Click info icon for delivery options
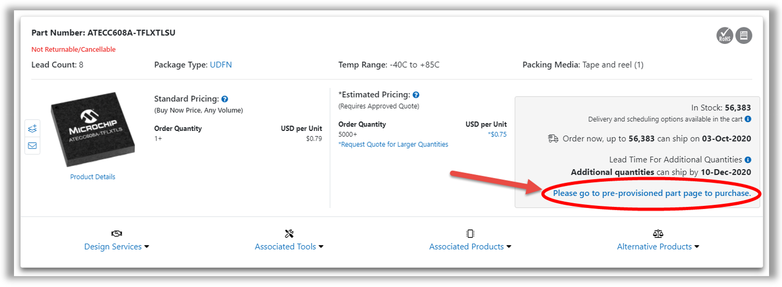 click(748, 119)
